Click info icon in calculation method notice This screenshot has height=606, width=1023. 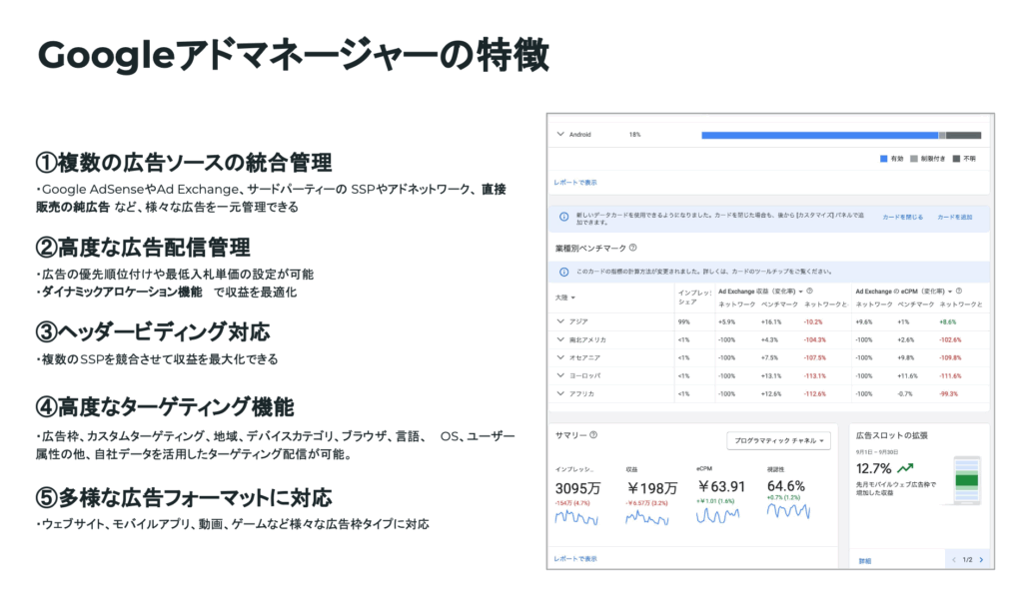pos(565,271)
